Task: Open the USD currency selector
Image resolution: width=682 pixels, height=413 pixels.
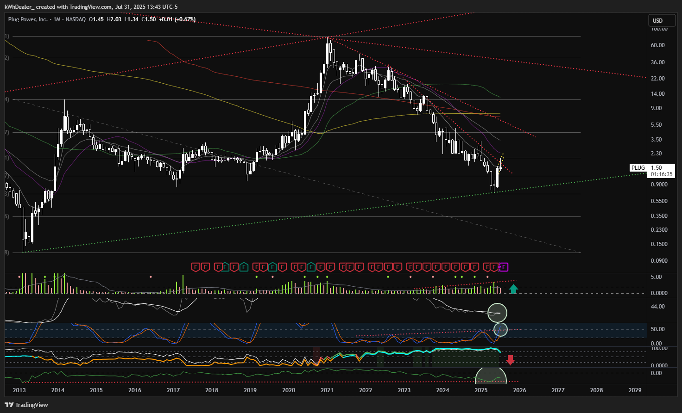Action: 662,20
